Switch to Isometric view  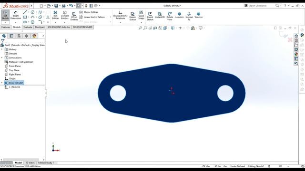pos(179,15)
